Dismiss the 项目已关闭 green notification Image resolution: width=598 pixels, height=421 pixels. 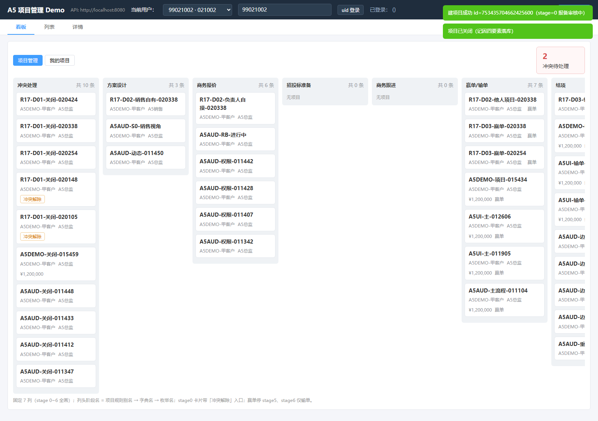click(x=518, y=31)
